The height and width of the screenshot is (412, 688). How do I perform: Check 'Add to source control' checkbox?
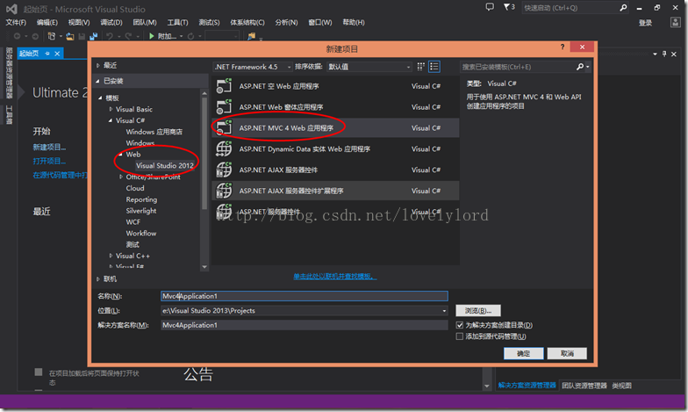pyautogui.click(x=460, y=336)
